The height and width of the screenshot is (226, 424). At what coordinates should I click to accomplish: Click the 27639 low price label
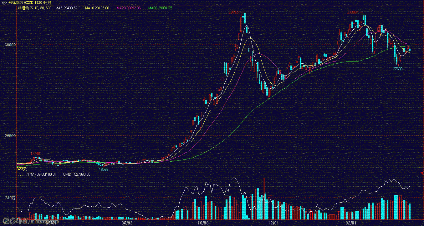point(398,69)
